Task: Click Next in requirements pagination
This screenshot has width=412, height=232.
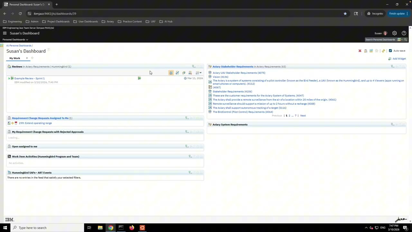Action: [303, 116]
